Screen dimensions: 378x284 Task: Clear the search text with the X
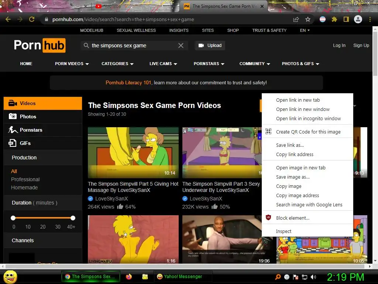coord(181,45)
